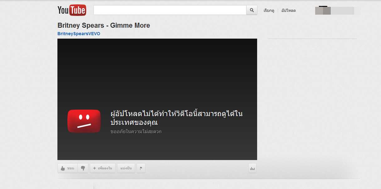The image size is (381, 189).
Task: Click the blurred account name at top right
Action: (x=338, y=11)
